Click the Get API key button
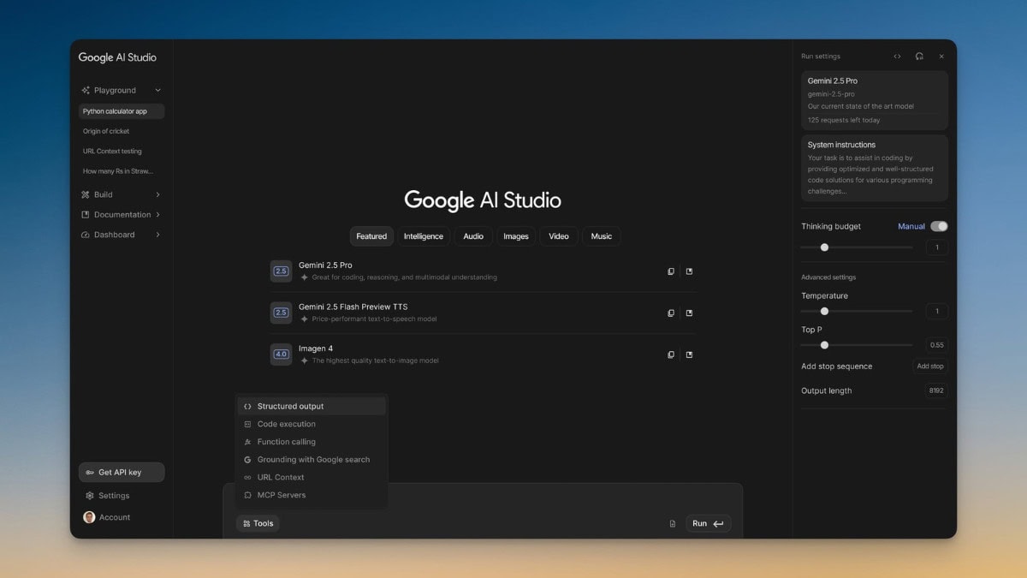 (122, 473)
